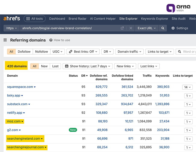Open Brand Radar from top menu
Viewport: 196px width, 152px height.
pyautogui.click(x=77, y=19)
